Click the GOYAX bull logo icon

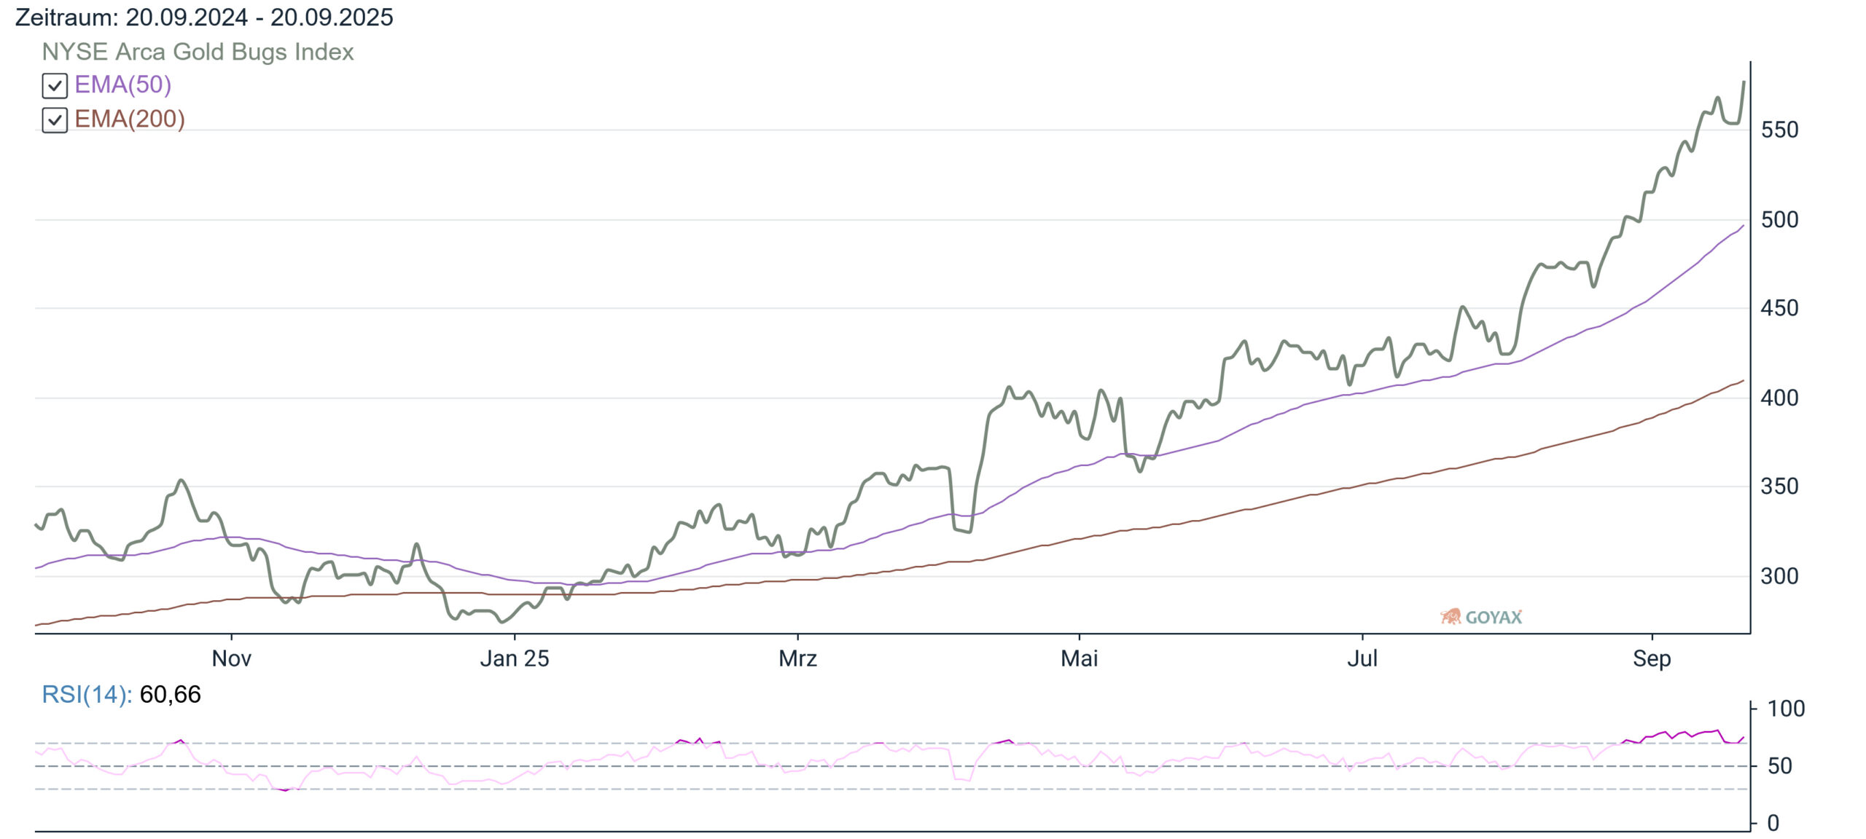[x=1450, y=617]
